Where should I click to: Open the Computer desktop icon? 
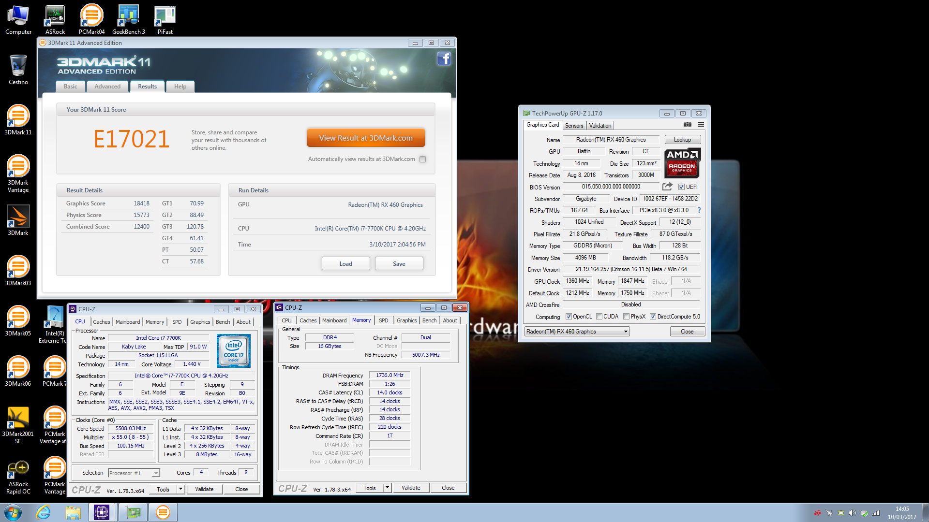click(18, 19)
